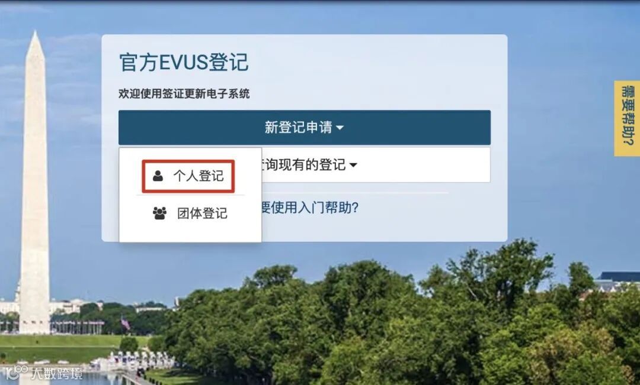Open the 要使用入门帮助? link
The height and width of the screenshot is (385, 640).
tap(310, 208)
